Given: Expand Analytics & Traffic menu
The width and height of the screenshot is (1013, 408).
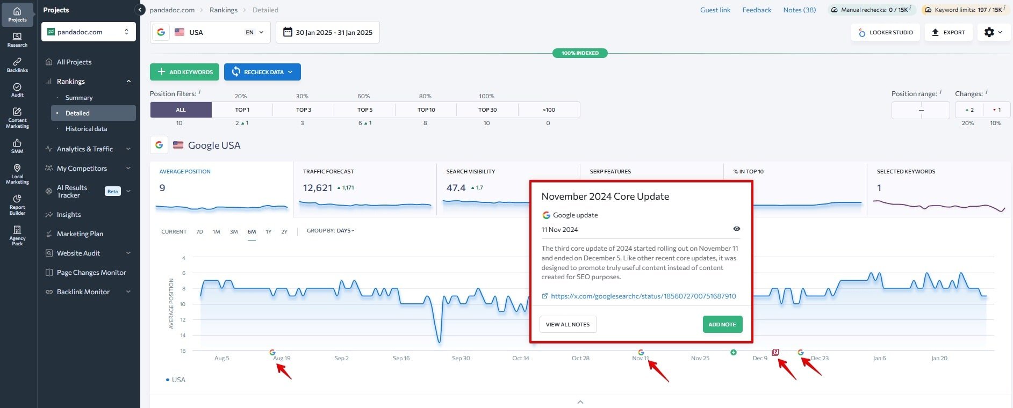Looking at the screenshot, I should 128,149.
